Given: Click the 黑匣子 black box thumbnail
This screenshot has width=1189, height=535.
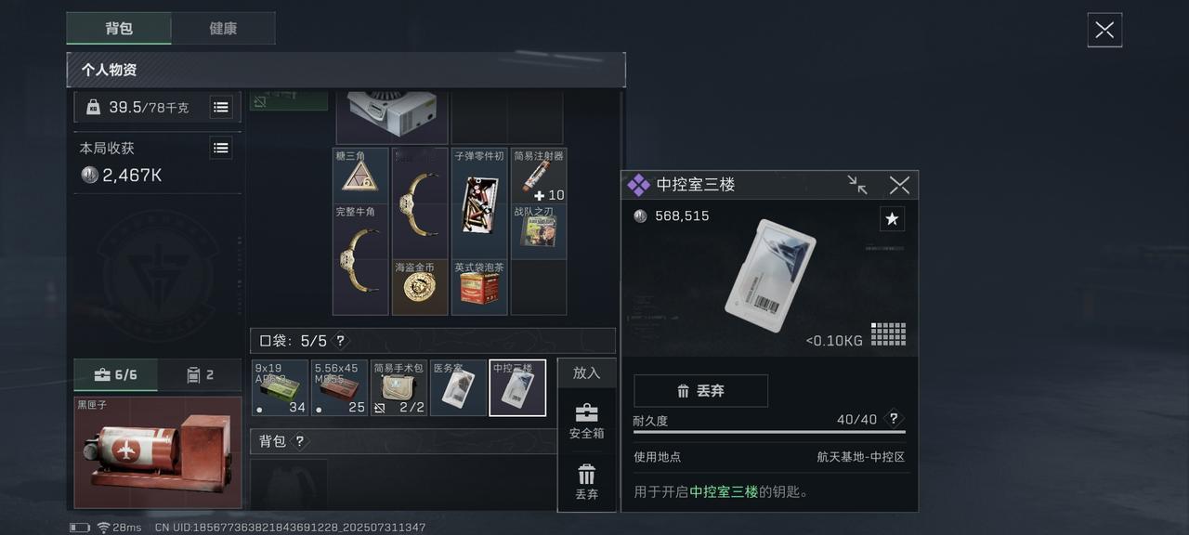Looking at the screenshot, I should point(158,452).
